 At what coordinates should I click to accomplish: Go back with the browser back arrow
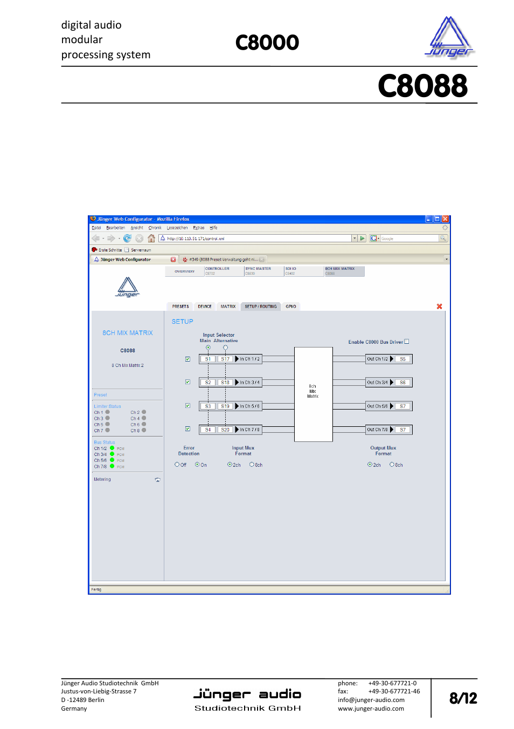(x=95, y=238)
